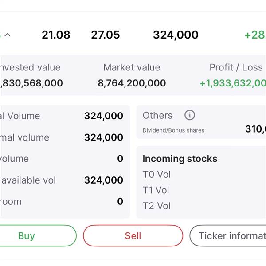Click the info icon beside Others

pyautogui.click(x=189, y=115)
